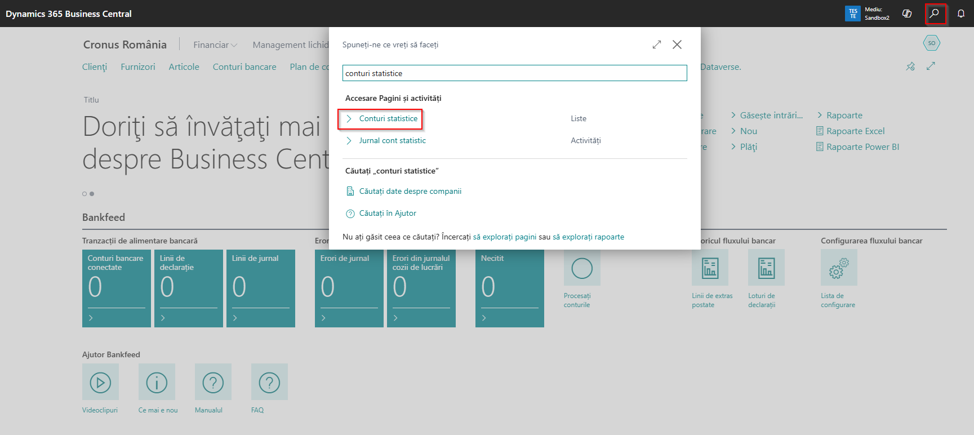Open the Ce mai e nou info tile

tap(157, 382)
